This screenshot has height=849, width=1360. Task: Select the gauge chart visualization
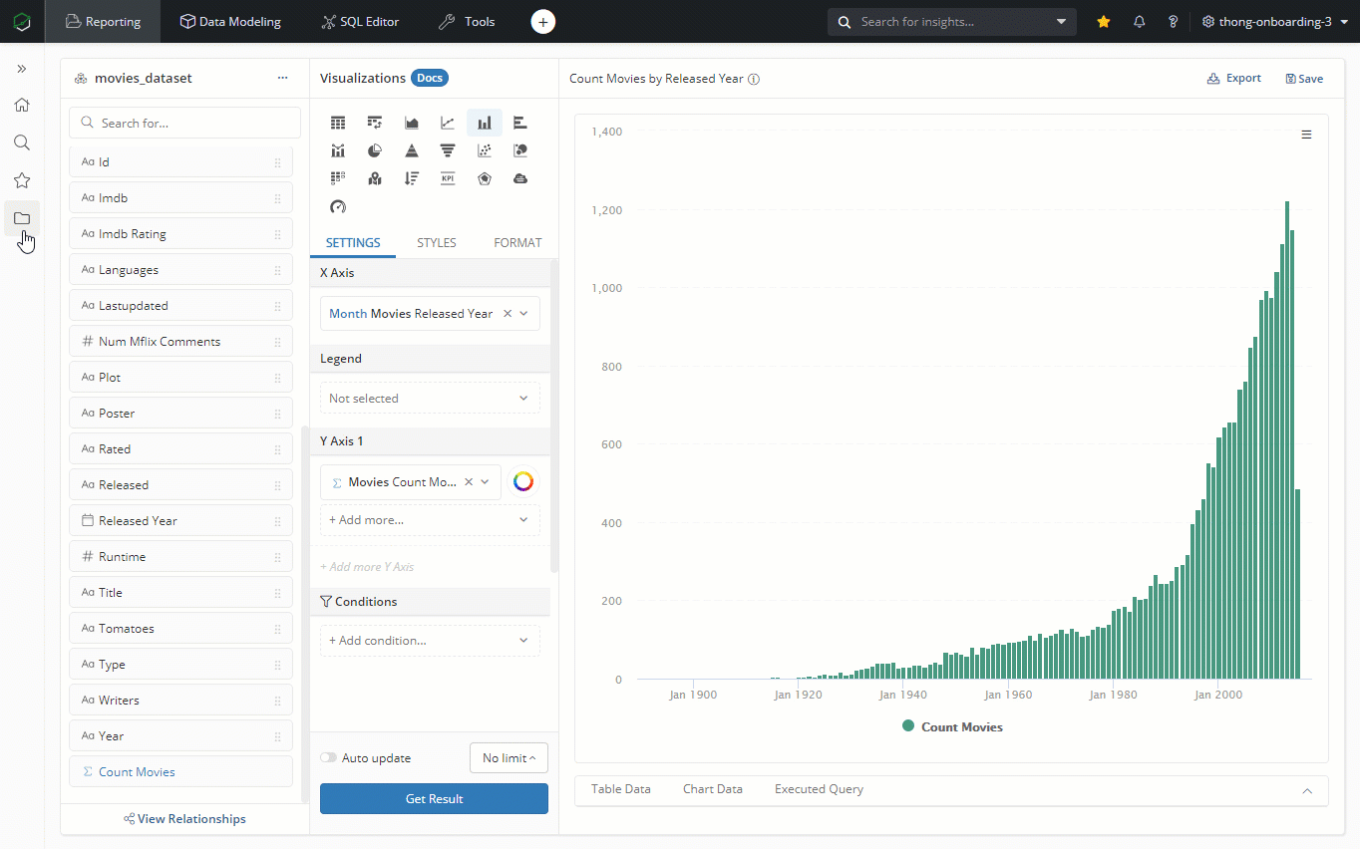pos(338,206)
